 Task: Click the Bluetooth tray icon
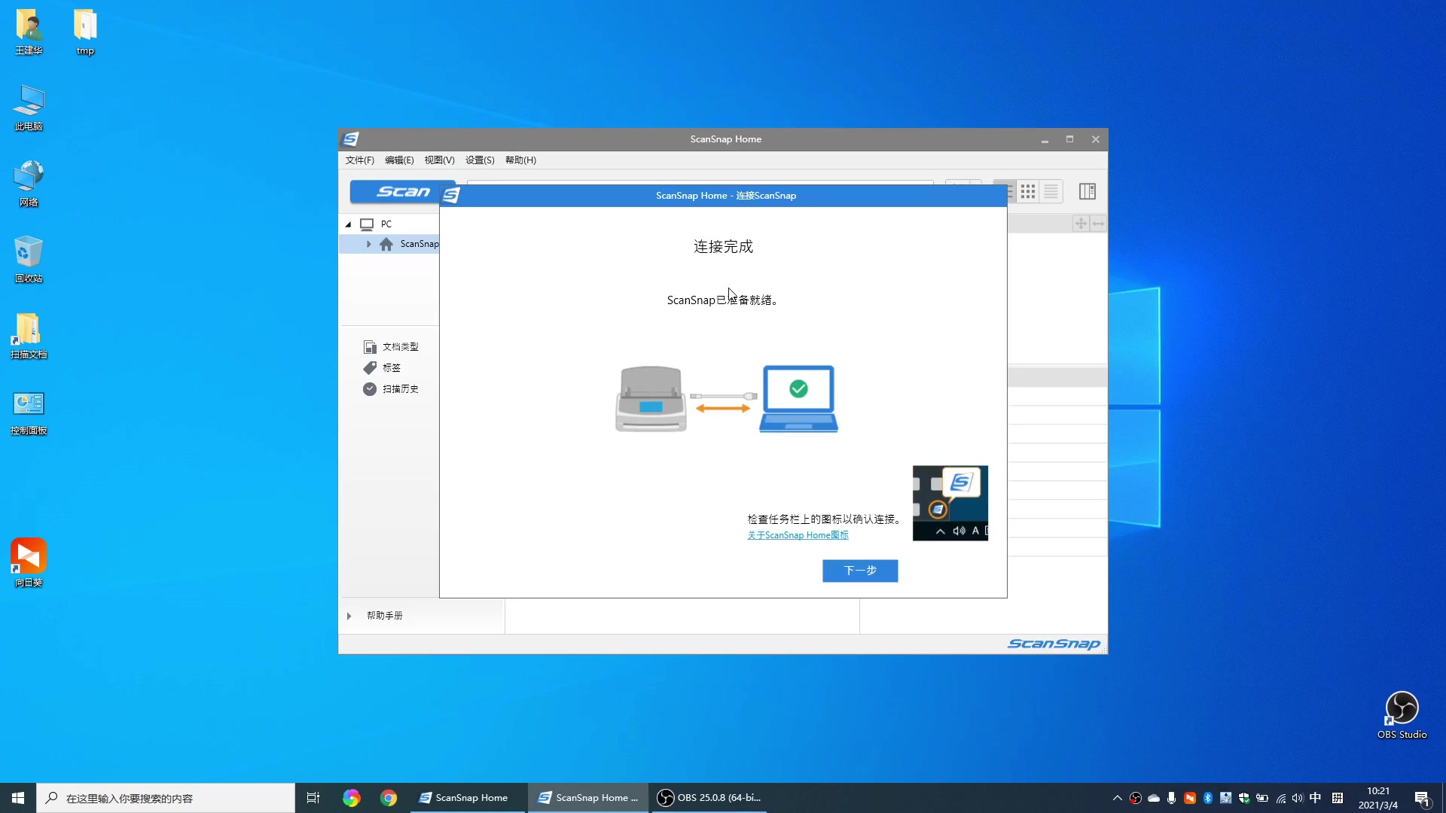tap(1208, 798)
